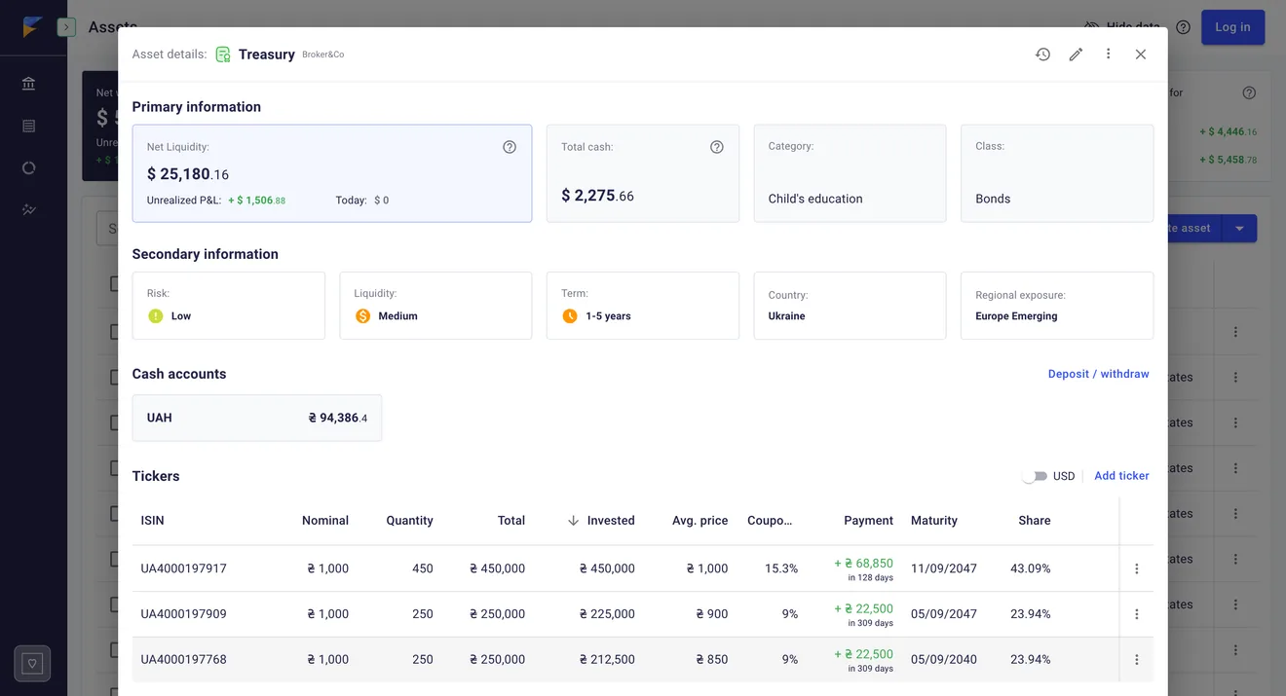Image resolution: width=1286 pixels, height=696 pixels.
Task: Click the Medium liquidity dollar icon
Action: pyautogui.click(x=362, y=316)
